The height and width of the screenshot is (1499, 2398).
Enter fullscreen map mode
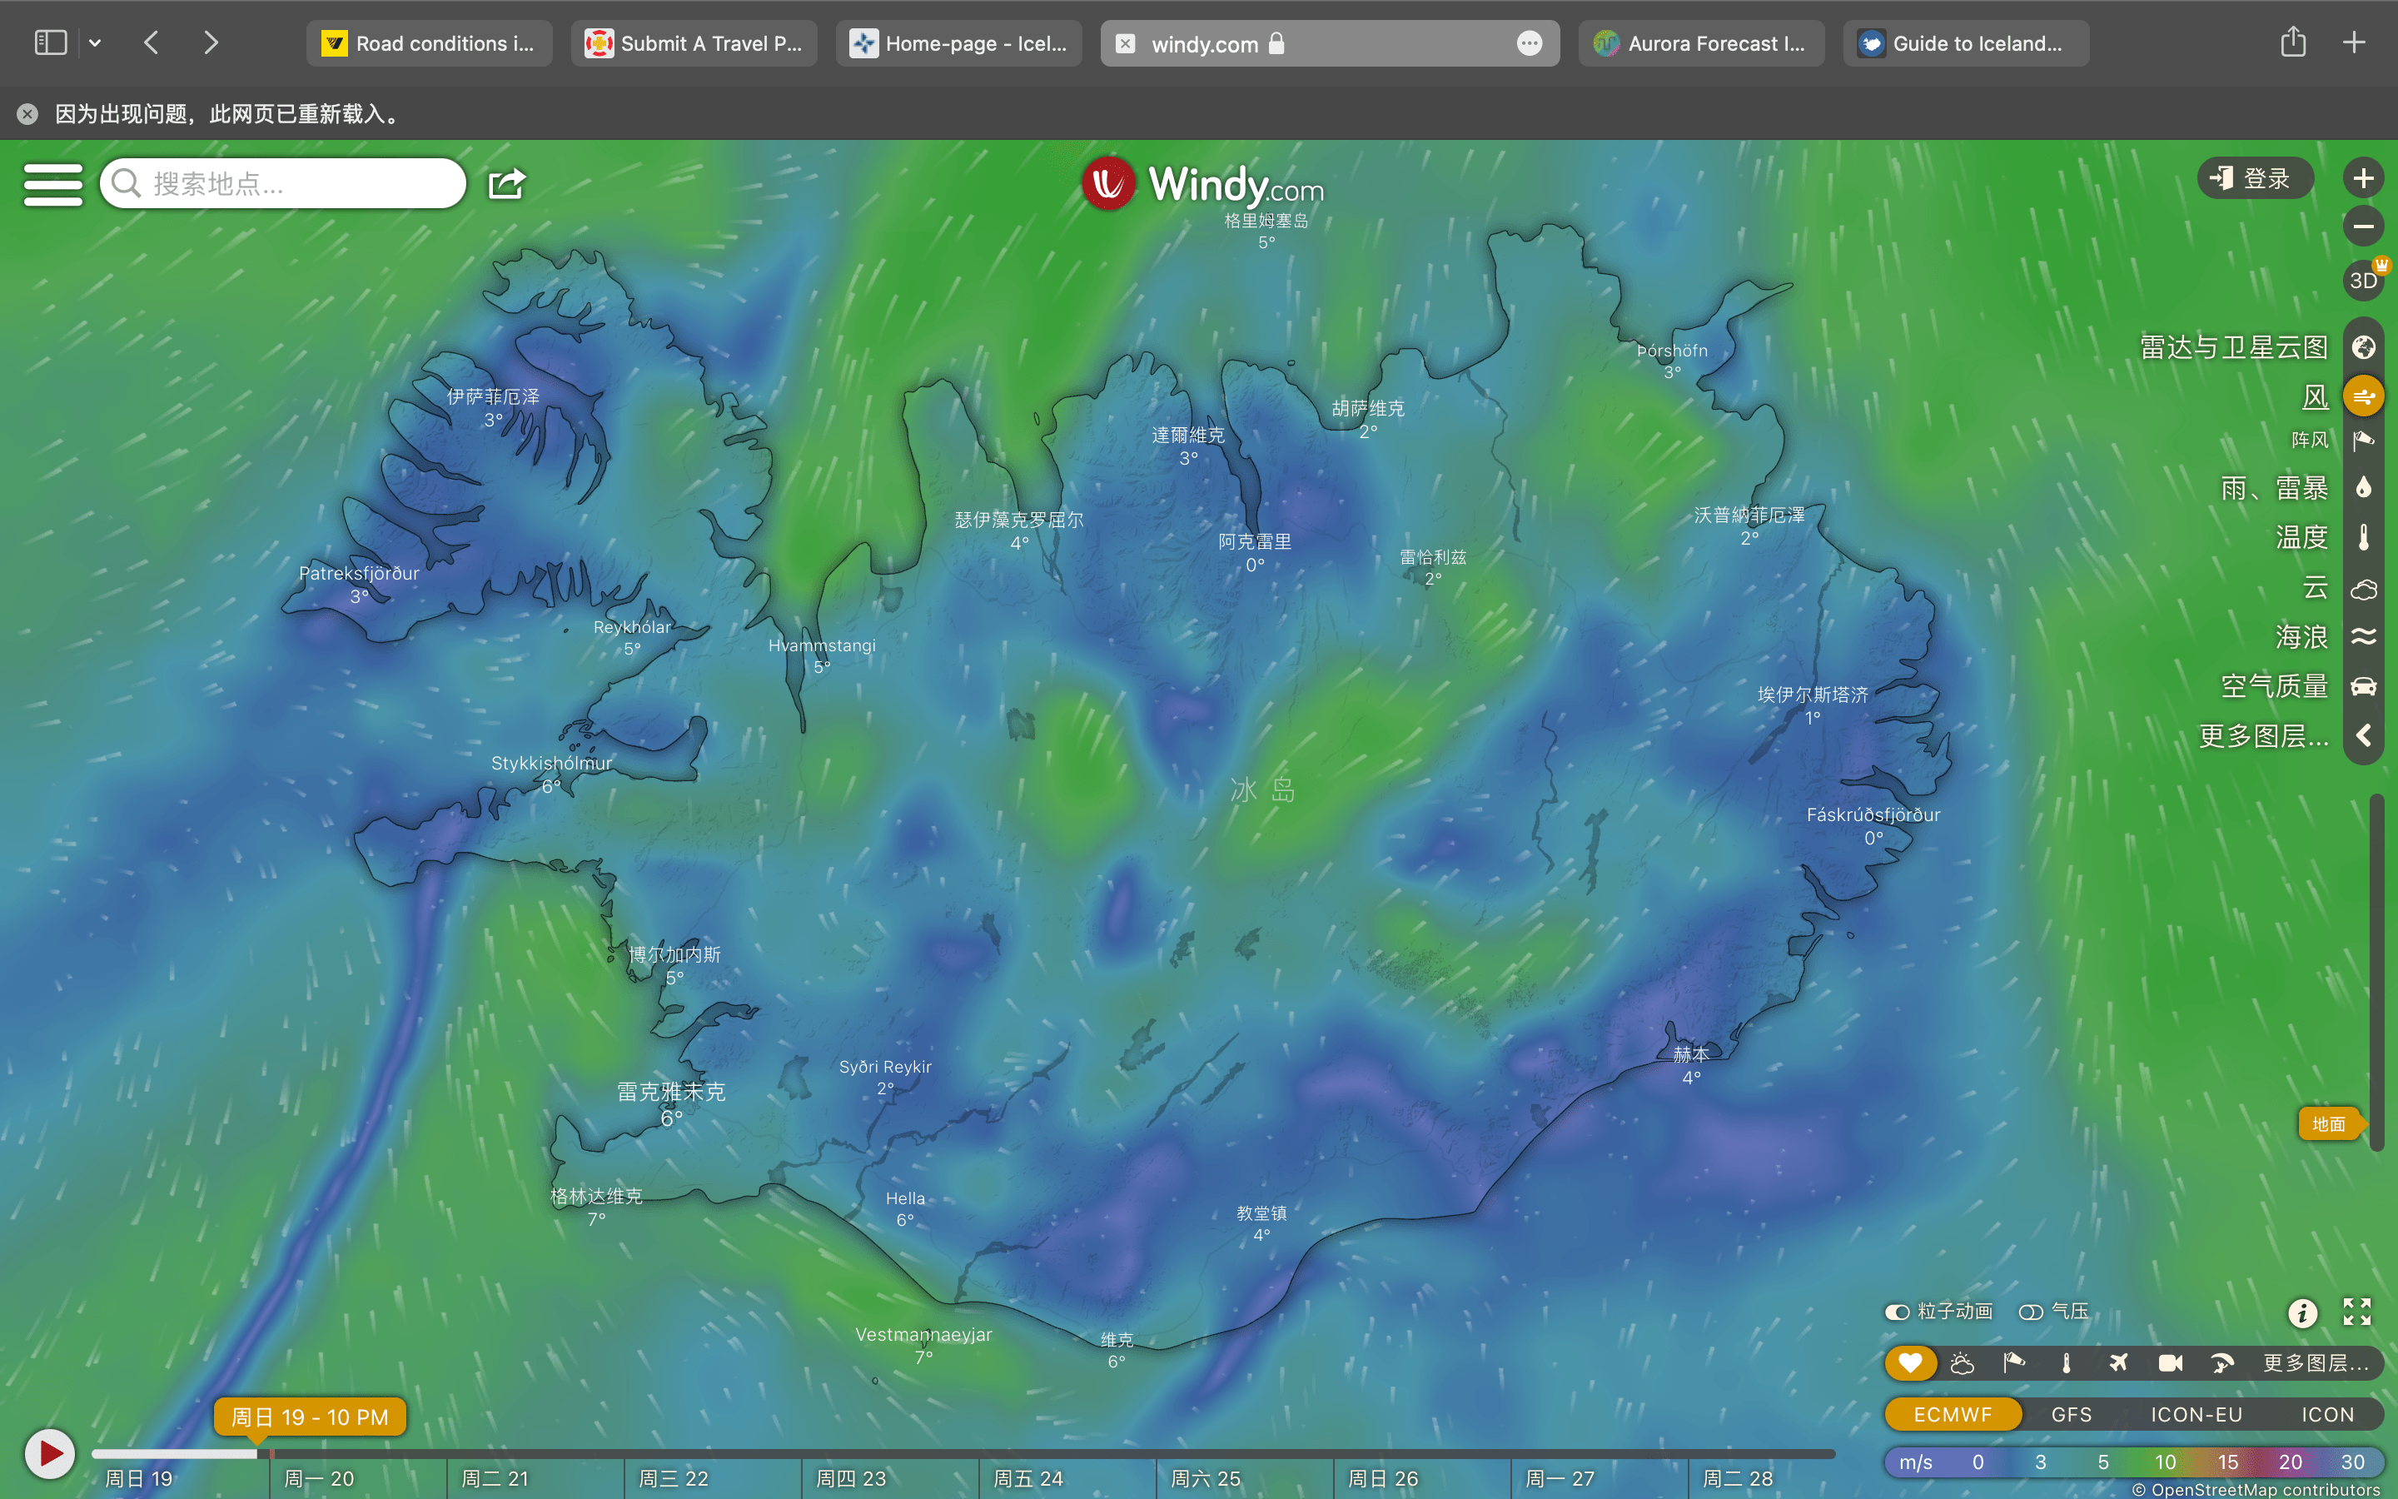point(2356,1312)
